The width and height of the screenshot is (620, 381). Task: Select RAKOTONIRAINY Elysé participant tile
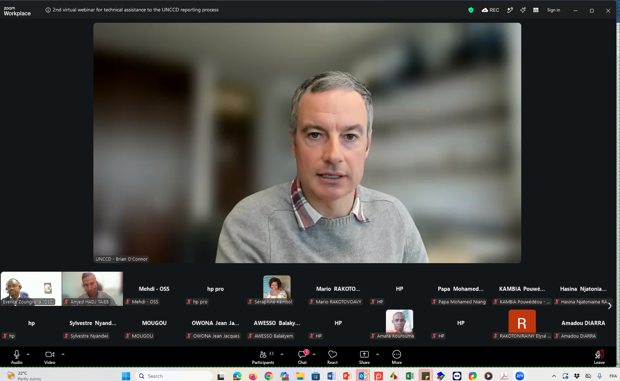(x=522, y=323)
